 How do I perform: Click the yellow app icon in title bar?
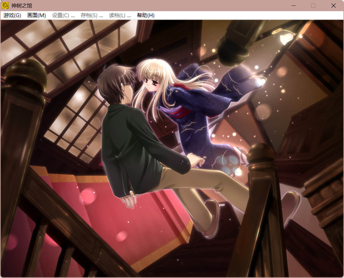click(x=5, y=5)
